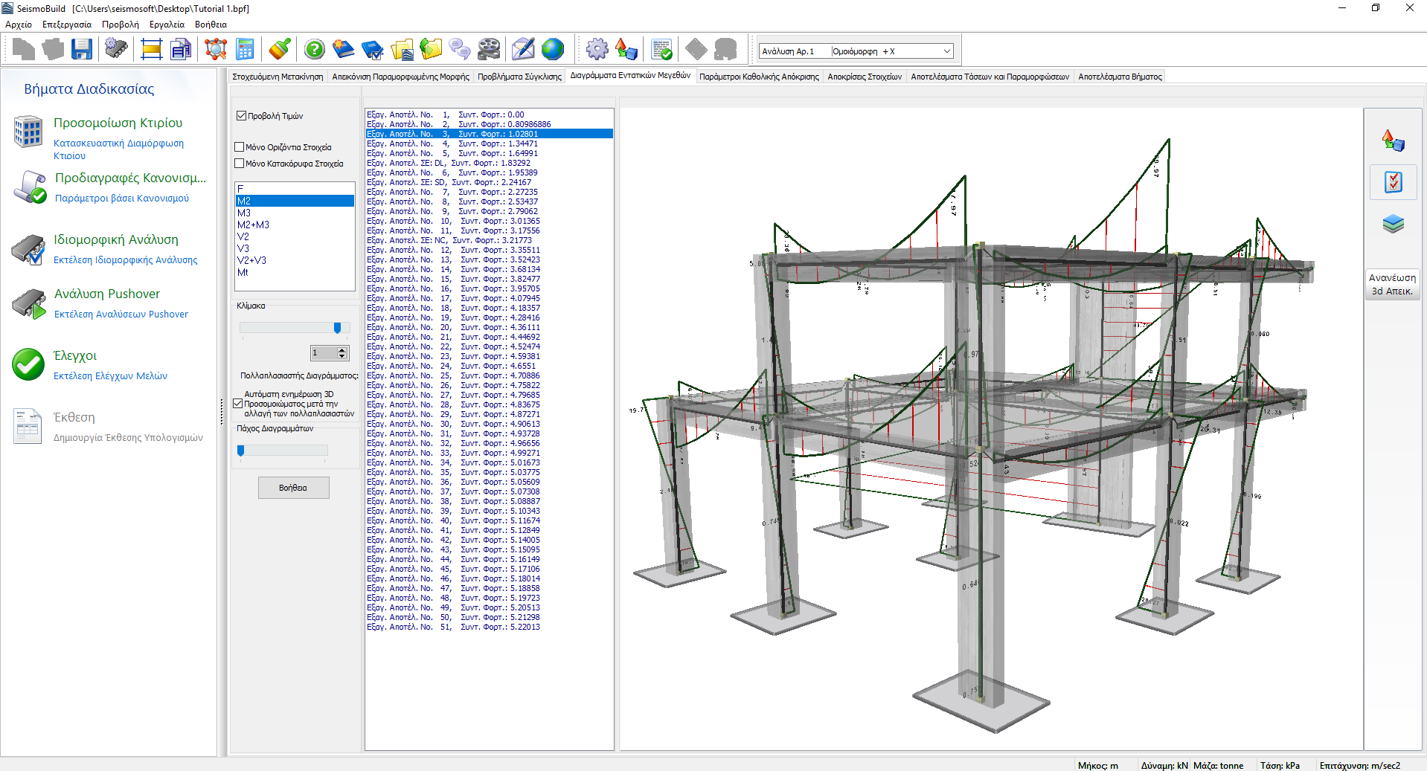Click Ανανέωση 3d Απεικ. button

tap(1392, 284)
